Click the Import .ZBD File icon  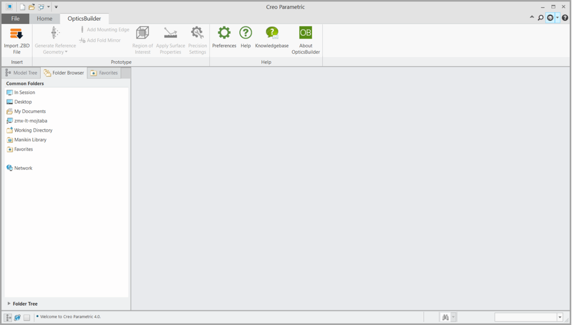pos(16,34)
